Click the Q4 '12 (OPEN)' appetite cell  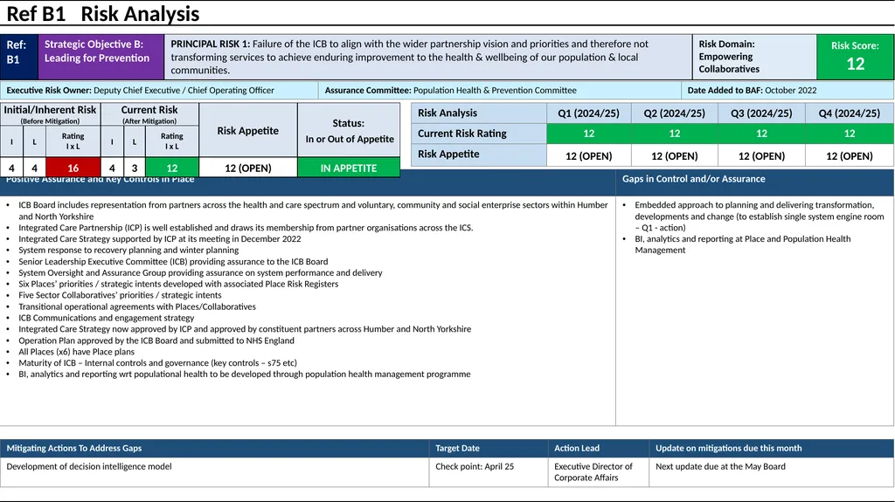point(850,155)
